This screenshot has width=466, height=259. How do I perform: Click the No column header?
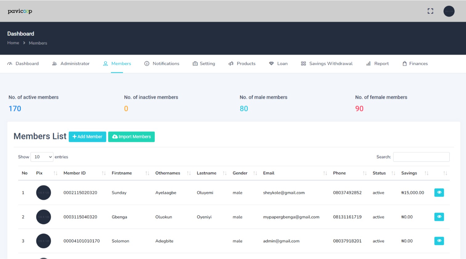pos(25,173)
